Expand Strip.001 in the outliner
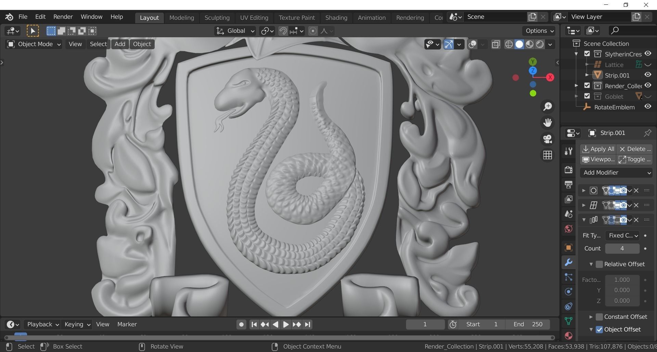657x352 pixels. (587, 75)
